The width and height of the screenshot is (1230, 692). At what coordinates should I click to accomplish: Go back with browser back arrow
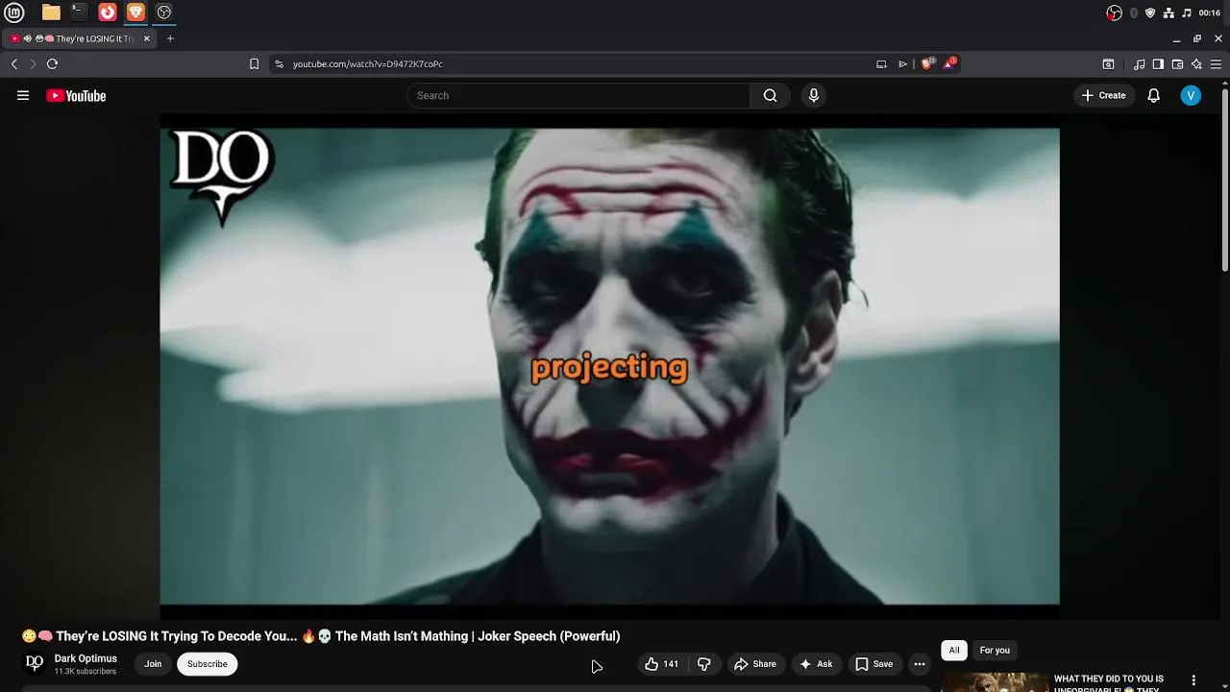(x=14, y=63)
